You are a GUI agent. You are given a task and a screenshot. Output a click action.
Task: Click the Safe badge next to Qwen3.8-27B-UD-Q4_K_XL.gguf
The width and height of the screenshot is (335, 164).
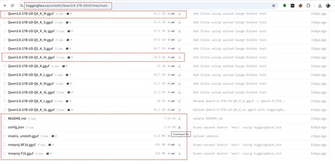(60, 31)
